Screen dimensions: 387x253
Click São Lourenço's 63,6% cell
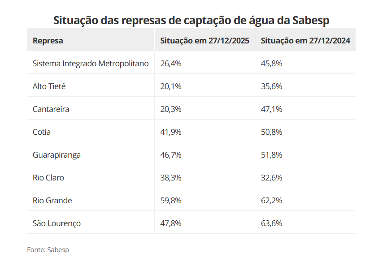pos(271,223)
